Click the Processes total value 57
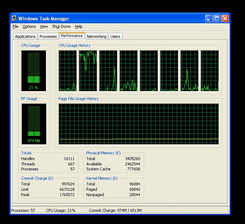 coord(72,169)
